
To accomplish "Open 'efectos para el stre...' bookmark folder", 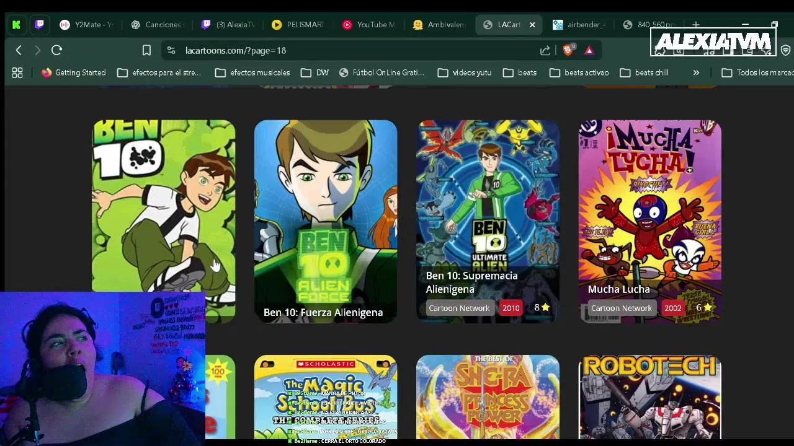I will pyautogui.click(x=159, y=72).
